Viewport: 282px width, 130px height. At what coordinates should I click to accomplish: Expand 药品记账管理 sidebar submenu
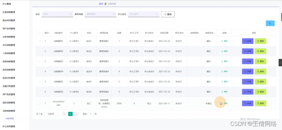(x=14, y=78)
